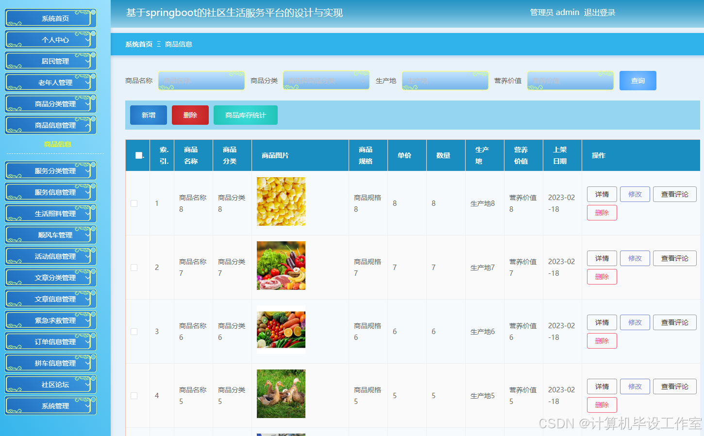The height and width of the screenshot is (436, 704).
Task: Open the 社区论坛 sidebar menu
Action: point(50,384)
